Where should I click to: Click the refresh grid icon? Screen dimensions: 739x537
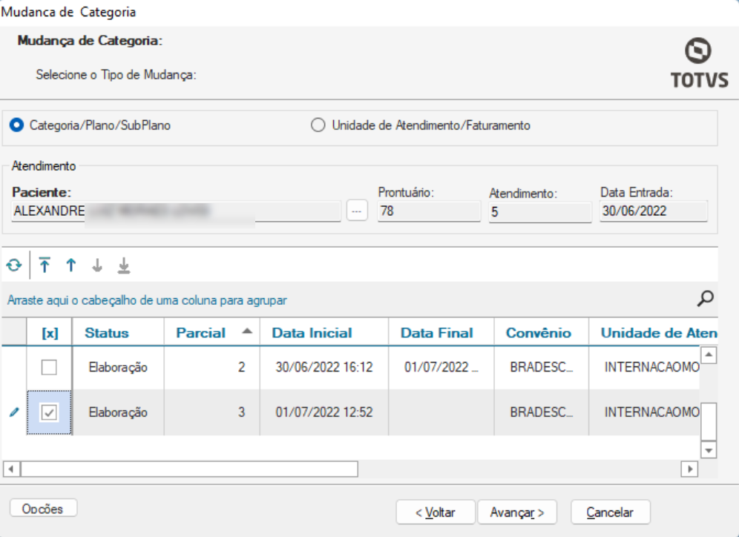click(x=14, y=266)
